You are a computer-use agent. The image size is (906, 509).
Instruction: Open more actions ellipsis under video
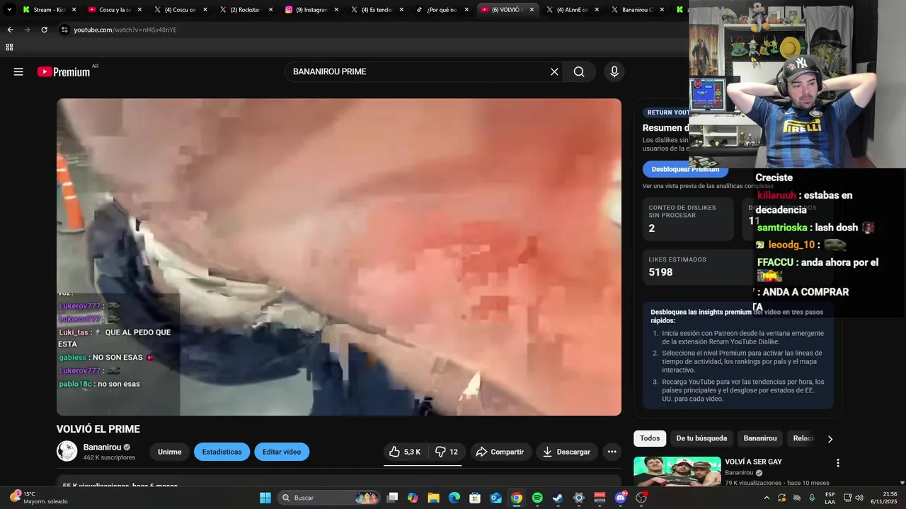point(612,452)
